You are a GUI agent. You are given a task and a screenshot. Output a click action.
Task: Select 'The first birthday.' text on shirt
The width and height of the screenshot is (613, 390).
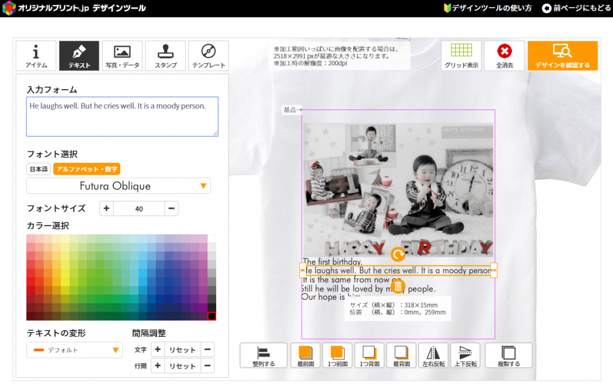pos(333,261)
